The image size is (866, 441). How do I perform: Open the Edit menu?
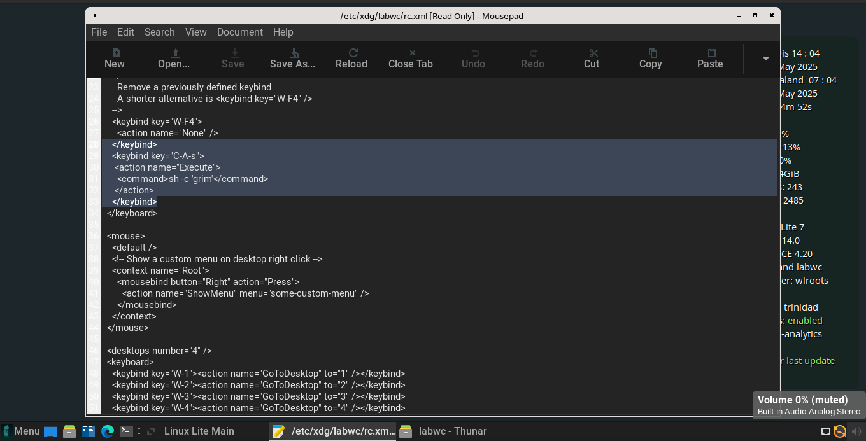click(x=125, y=32)
